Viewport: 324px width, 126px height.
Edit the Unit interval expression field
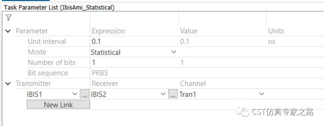(x=134, y=41)
